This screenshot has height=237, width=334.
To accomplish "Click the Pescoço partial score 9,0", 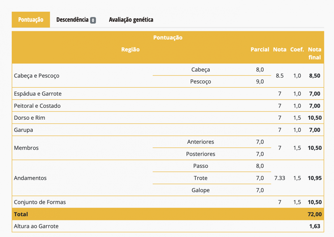I will [260, 81].
